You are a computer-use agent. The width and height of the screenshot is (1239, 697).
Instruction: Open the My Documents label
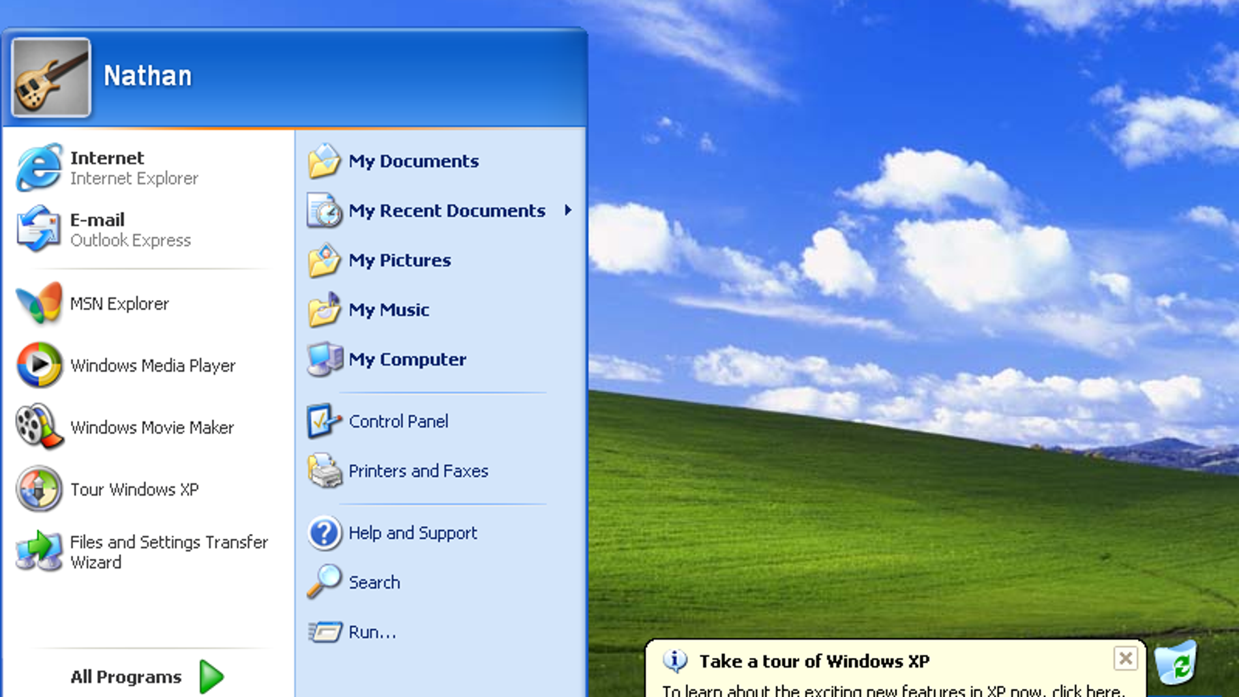[x=413, y=161]
